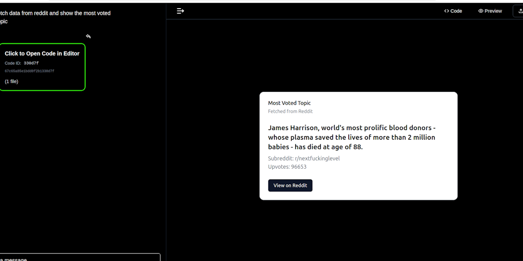Click the Upvotes: 96653 text

(287, 167)
